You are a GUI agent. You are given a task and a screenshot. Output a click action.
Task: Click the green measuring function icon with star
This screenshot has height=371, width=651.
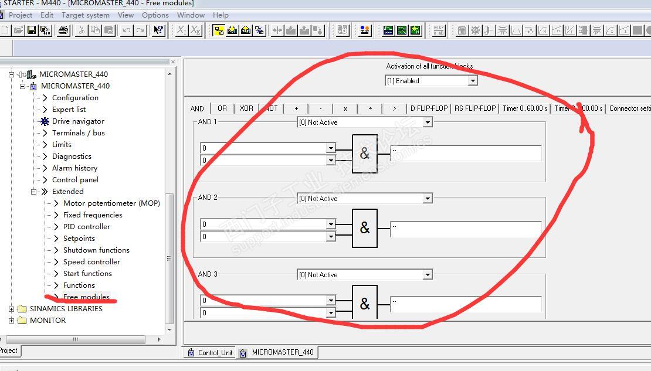[x=416, y=30]
